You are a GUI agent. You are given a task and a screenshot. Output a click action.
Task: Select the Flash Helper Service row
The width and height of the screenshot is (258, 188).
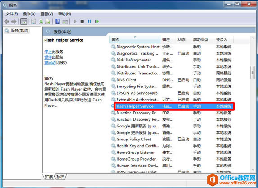(172, 106)
